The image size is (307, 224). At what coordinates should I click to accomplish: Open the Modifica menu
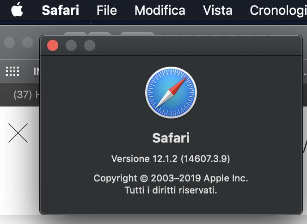pyautogui.click(x=160, y=10)
